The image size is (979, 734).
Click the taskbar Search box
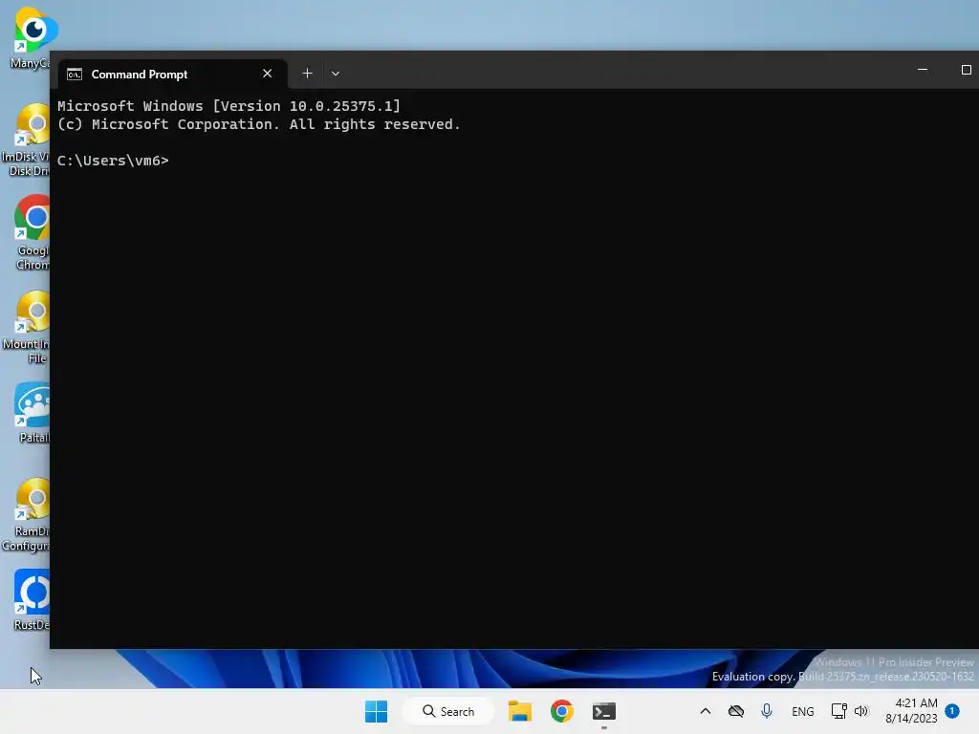point(448,711)
